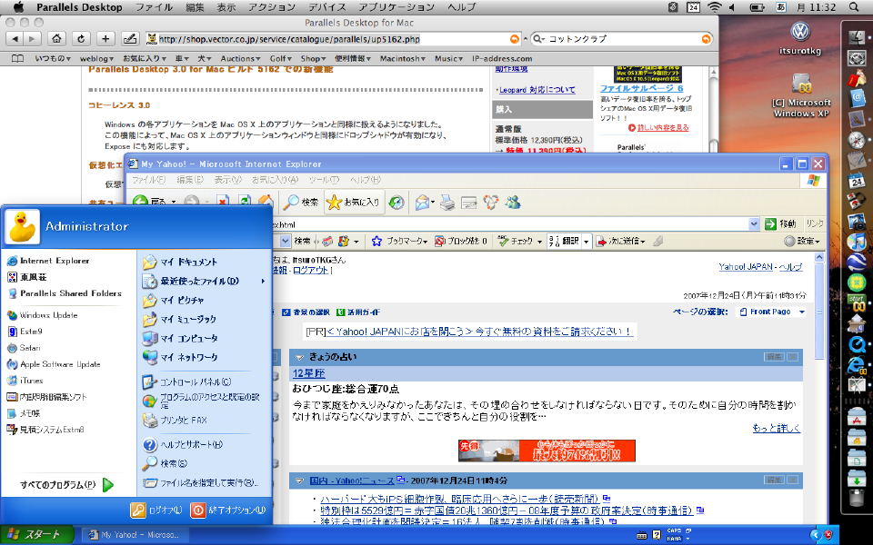Click the ファイルサルベージ 6 ad link

click(641, 88)
